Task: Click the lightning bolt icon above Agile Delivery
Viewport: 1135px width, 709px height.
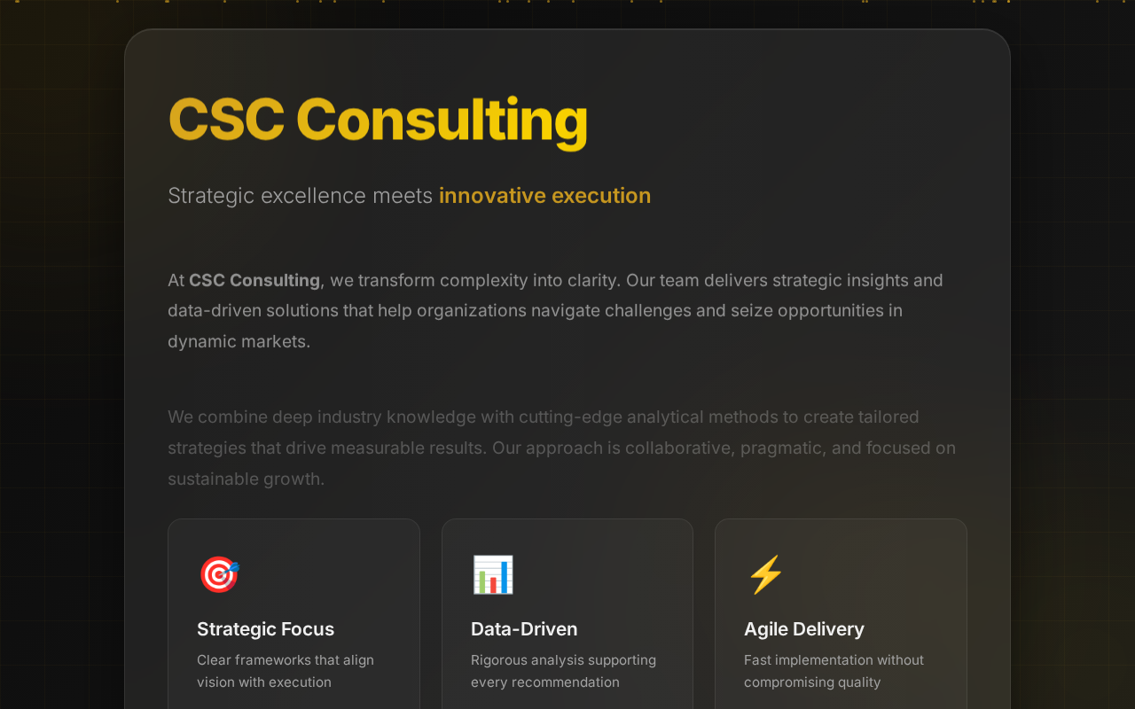Action: (x=765, y=574)
